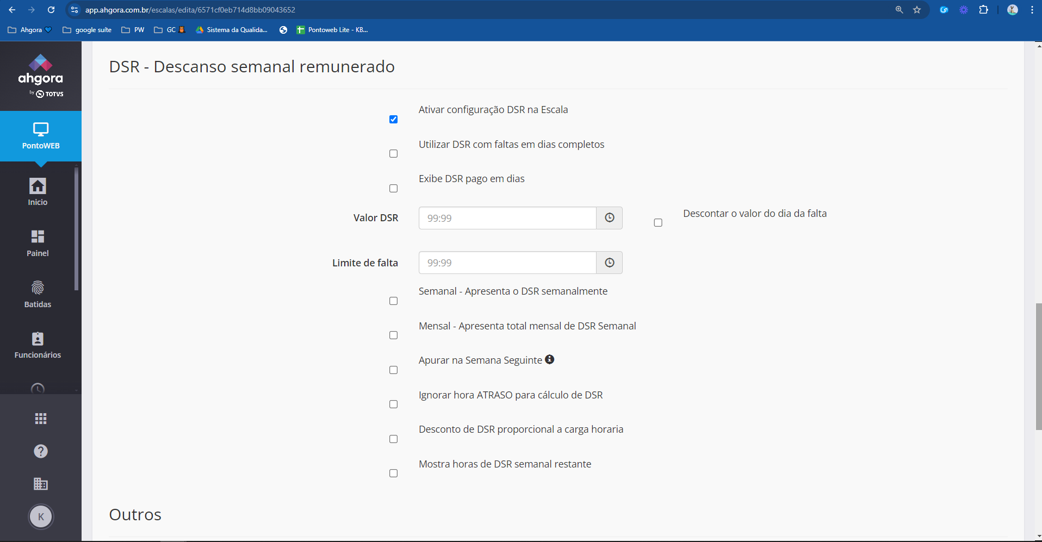Reload the page with refresh icon

tap(51, 10)
